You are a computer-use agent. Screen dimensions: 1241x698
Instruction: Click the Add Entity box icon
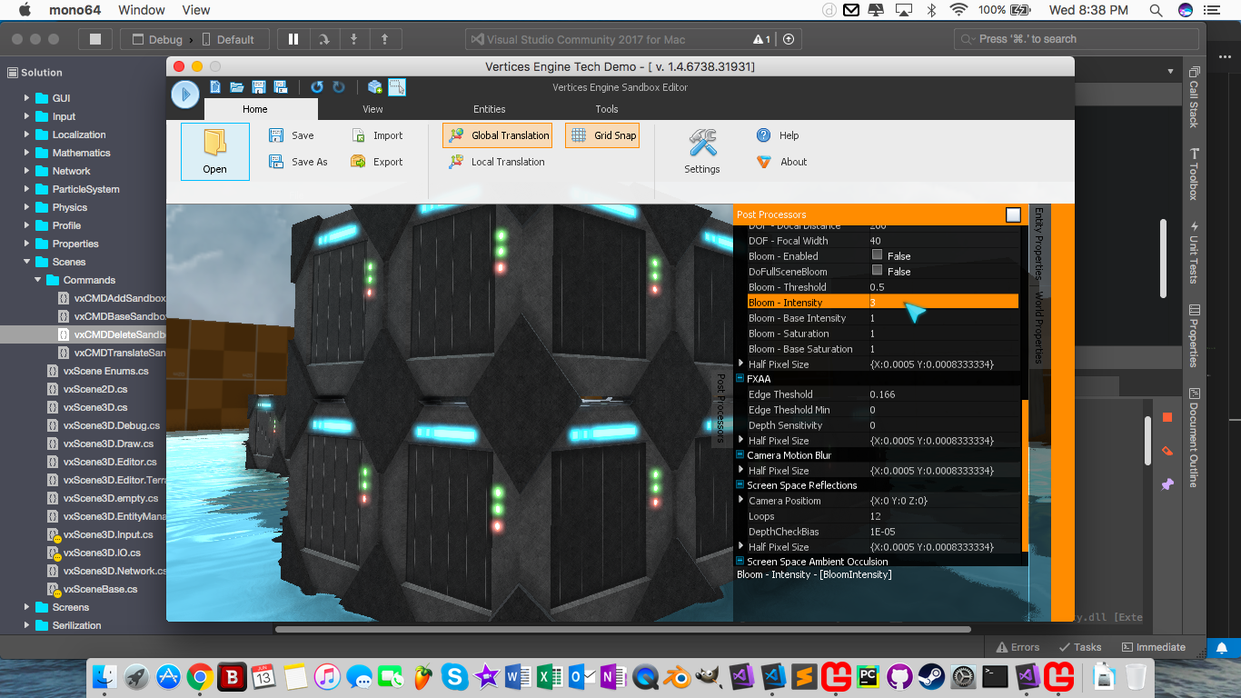374,87
